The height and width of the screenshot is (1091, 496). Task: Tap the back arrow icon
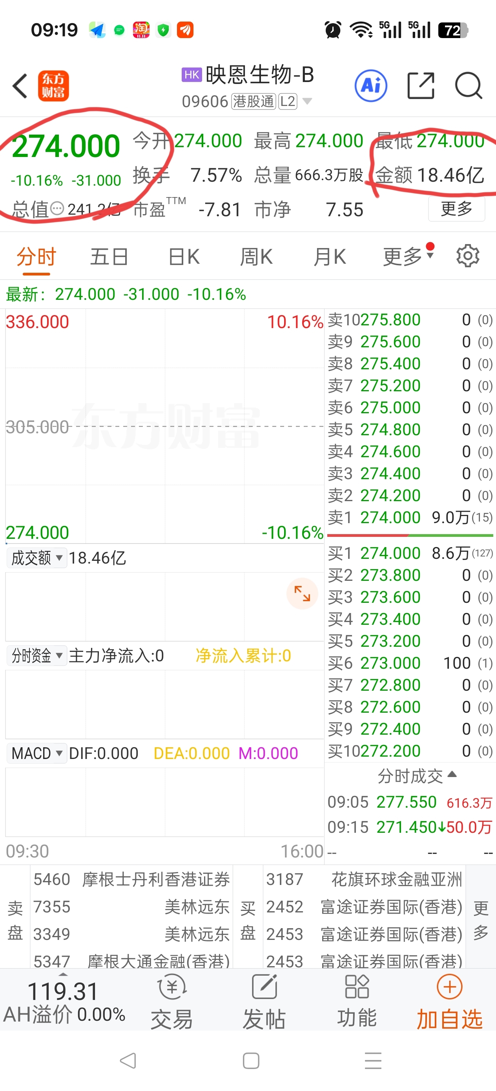click(20, 86)
